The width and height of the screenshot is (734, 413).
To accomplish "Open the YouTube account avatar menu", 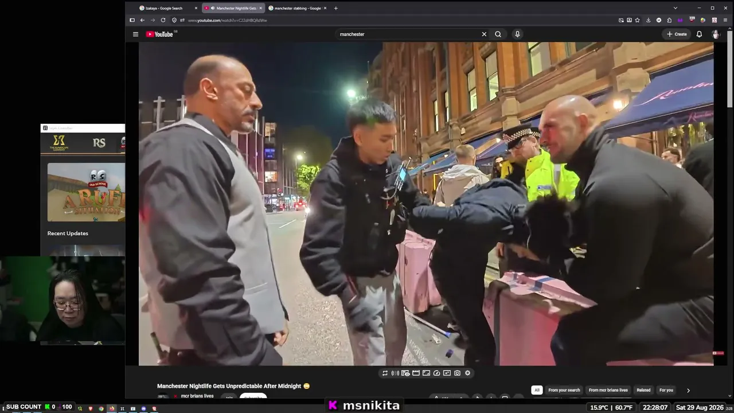I will tap(716, 34).
